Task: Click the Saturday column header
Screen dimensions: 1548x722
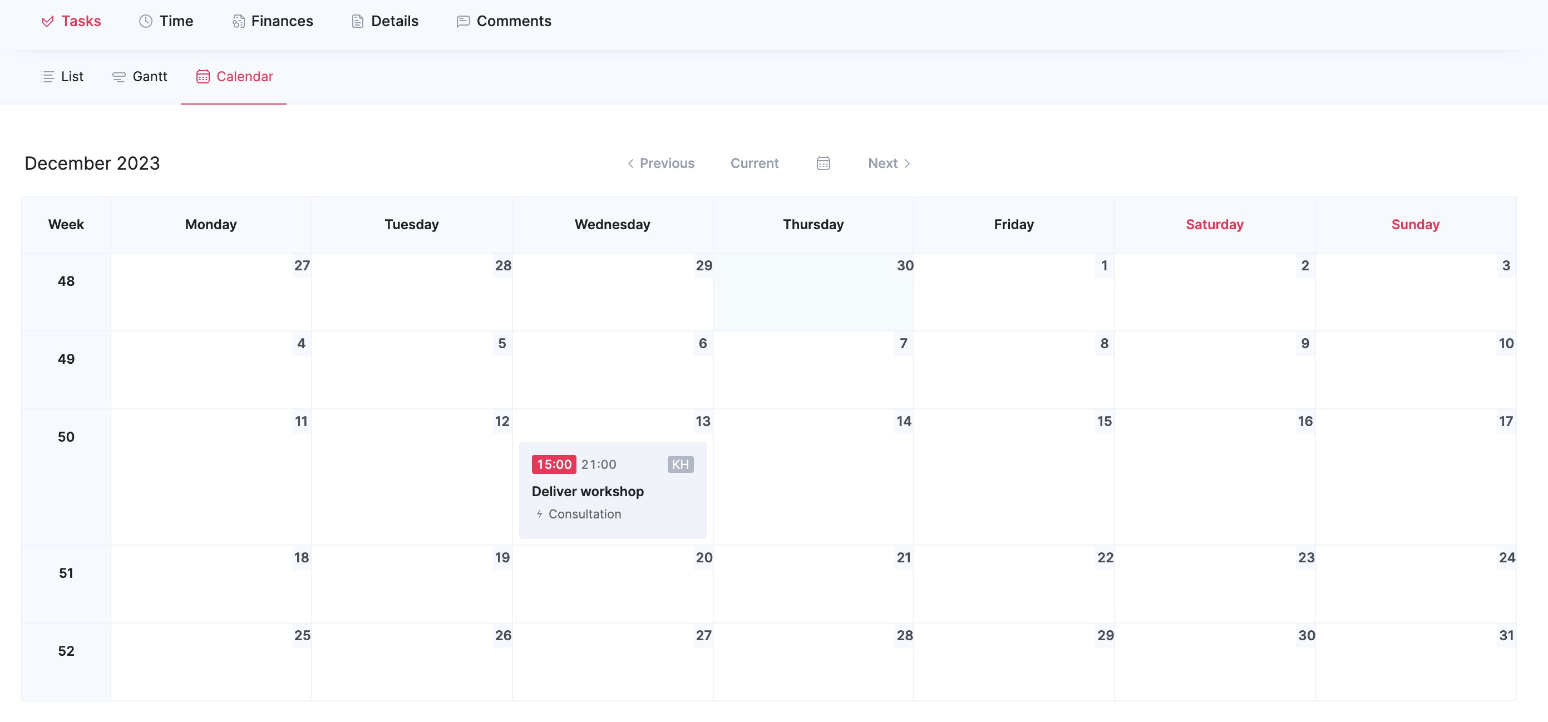Action: coord(1215,225)
